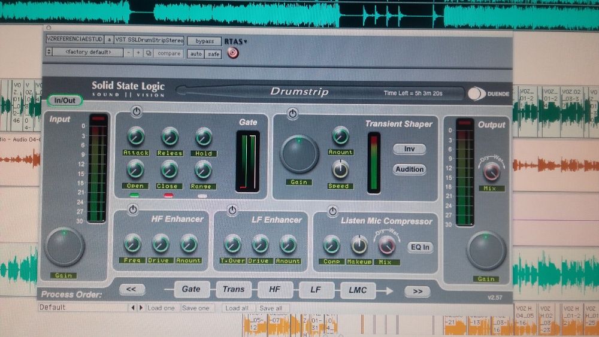The image size is (599, 337).
Task: Click the Transient Shaper Gain knob
Action: point(299,154)
